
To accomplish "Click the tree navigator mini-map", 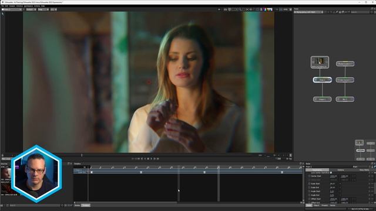I will pyautogui.click(x=365, y=150).
